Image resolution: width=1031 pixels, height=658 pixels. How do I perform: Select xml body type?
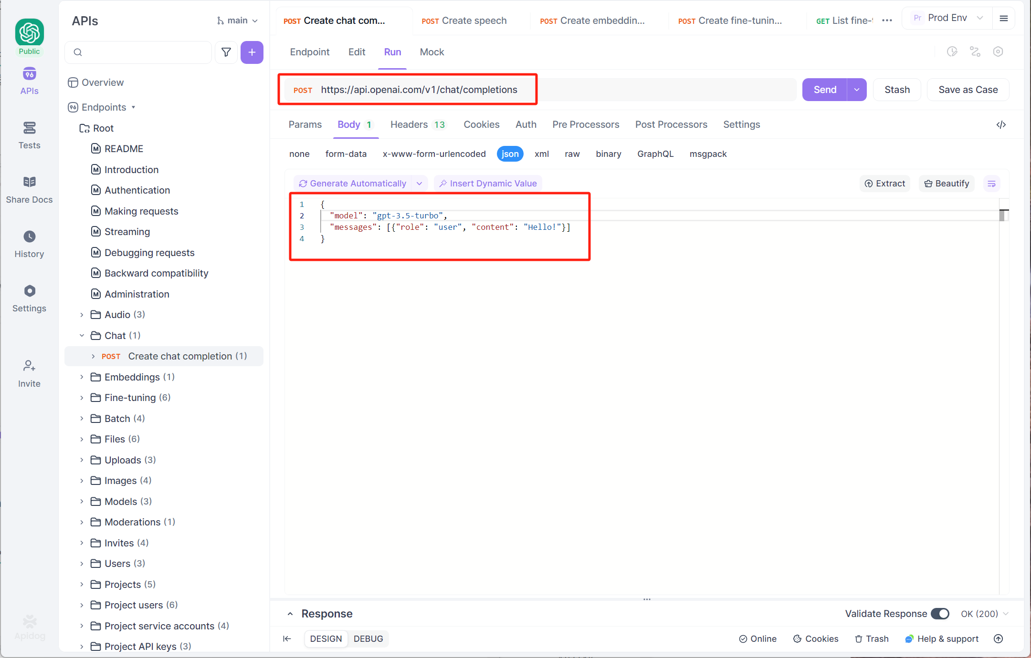point(542,154)
